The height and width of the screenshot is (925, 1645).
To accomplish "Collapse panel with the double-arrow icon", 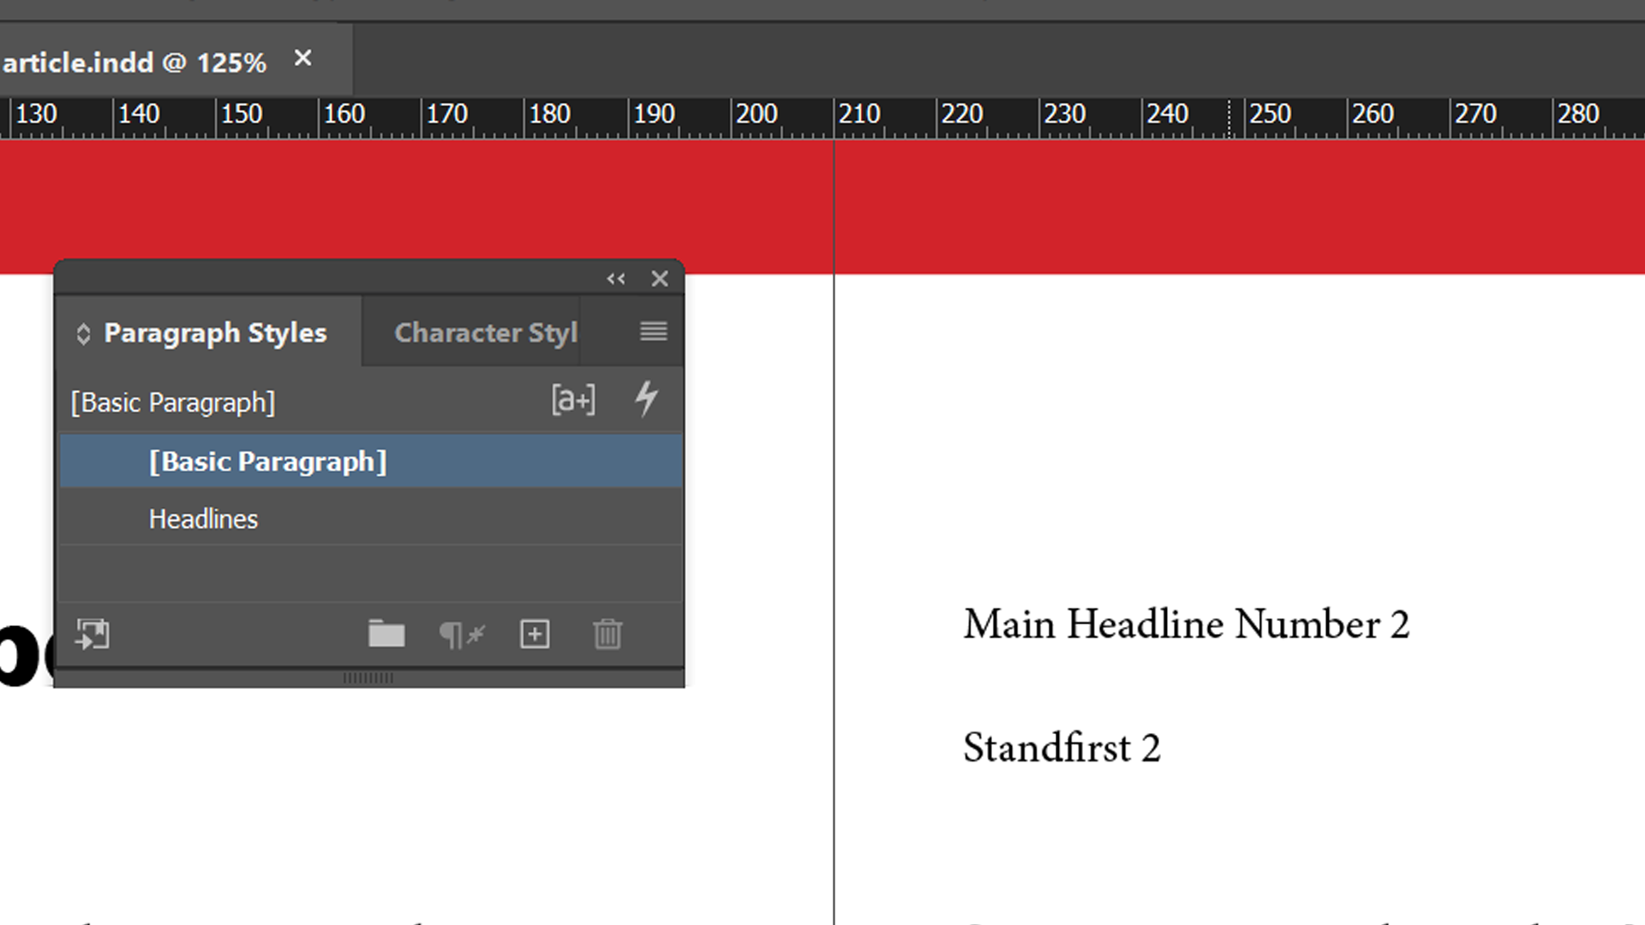I will click(616, 279).
